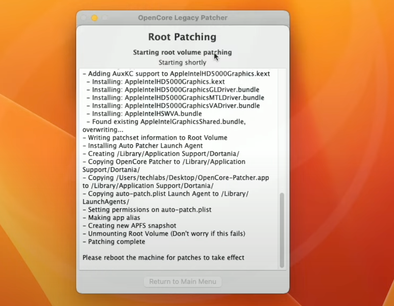The image size is (394, 306).
Task: Click the 'Copying OpenCore Patcher to' line
Action: pos(164,166)
